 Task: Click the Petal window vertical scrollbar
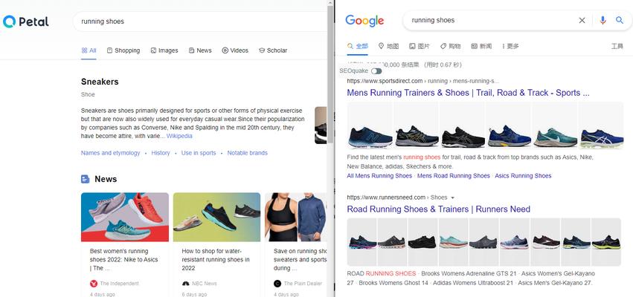point(330,74)
